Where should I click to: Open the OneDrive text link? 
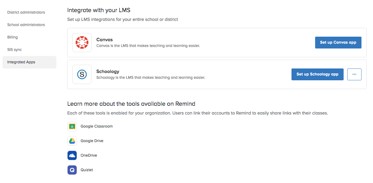(89, 155)
